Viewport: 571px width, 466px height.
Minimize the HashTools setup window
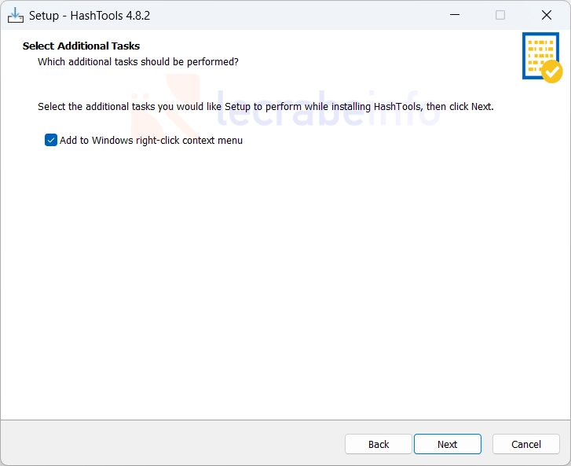[455, 15]
